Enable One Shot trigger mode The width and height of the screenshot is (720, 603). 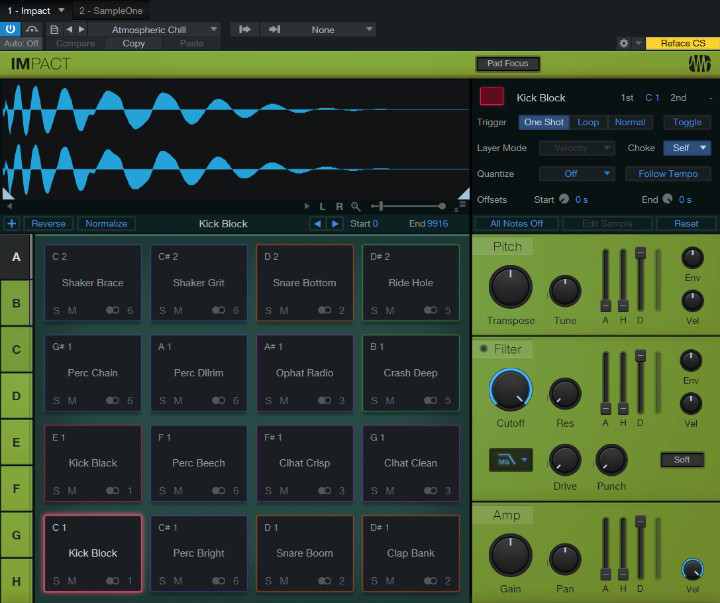pos(544,122)
